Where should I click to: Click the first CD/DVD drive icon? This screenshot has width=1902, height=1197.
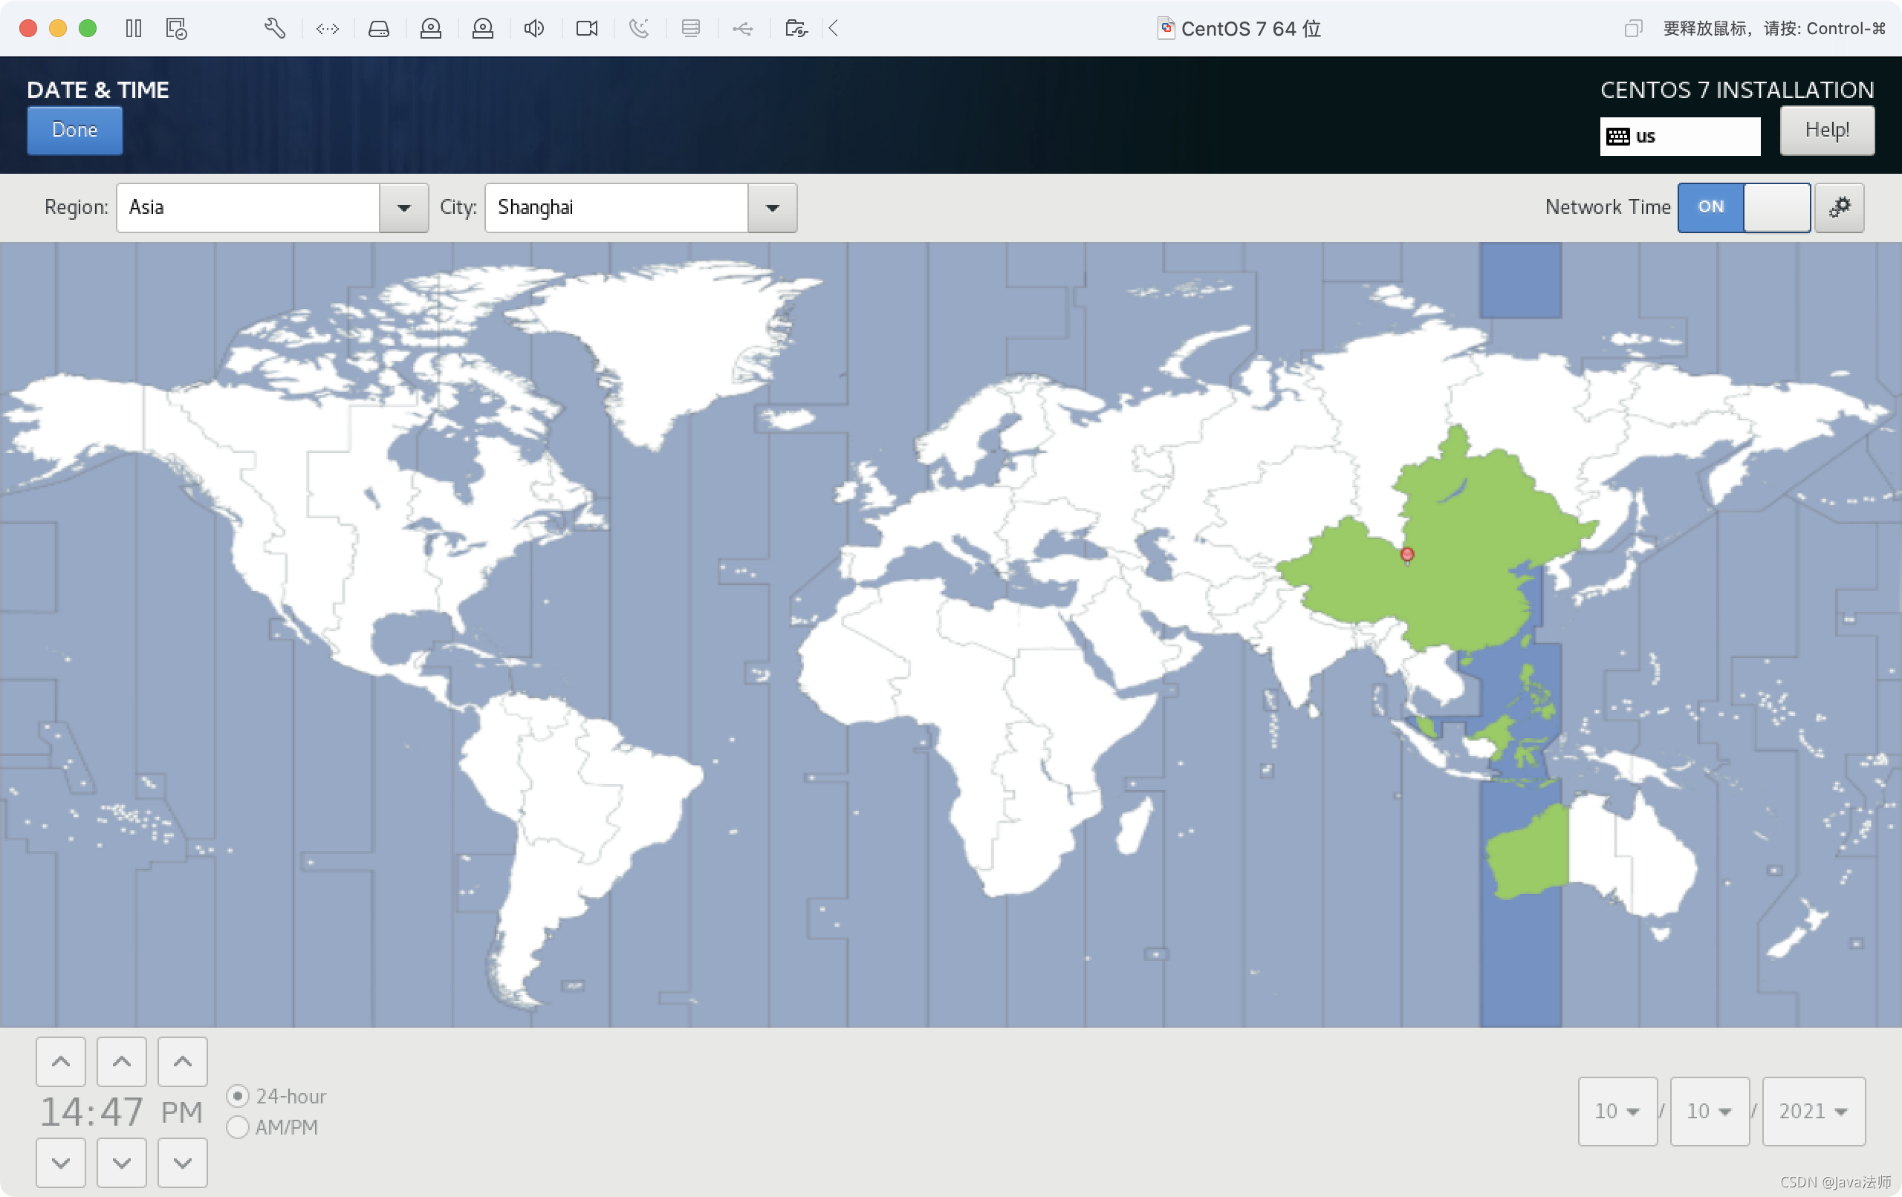click(x=430, y=29)
